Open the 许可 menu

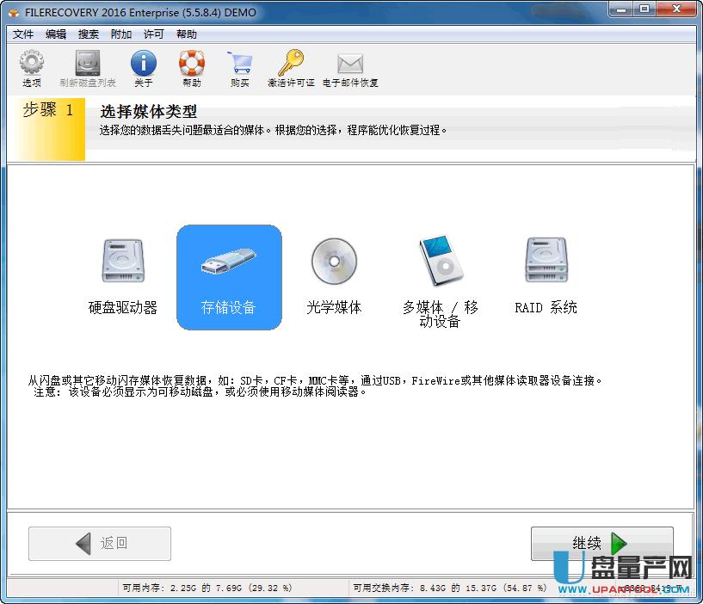click(152, 34)
